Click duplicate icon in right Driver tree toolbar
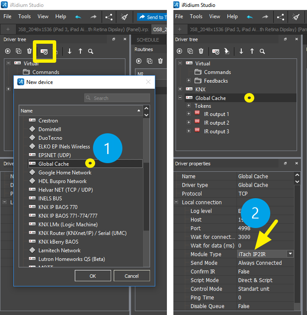This screenshot has width=307, height=315. tap(190, 51)
